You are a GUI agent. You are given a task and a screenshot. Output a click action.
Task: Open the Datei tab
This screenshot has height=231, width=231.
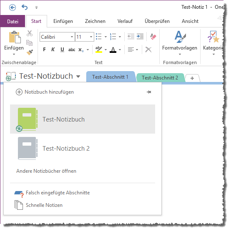(13, 21)
